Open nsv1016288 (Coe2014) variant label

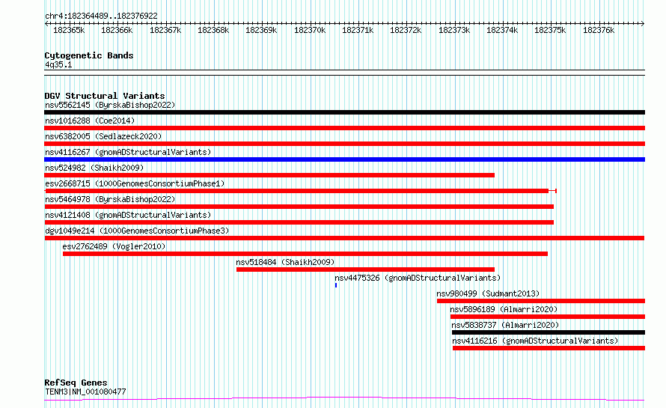coord(90,121)
